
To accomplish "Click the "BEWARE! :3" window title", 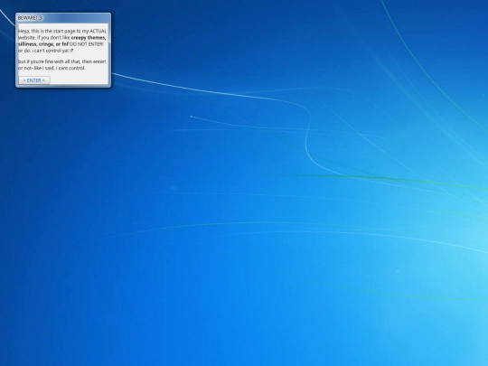I will (30, 18).
